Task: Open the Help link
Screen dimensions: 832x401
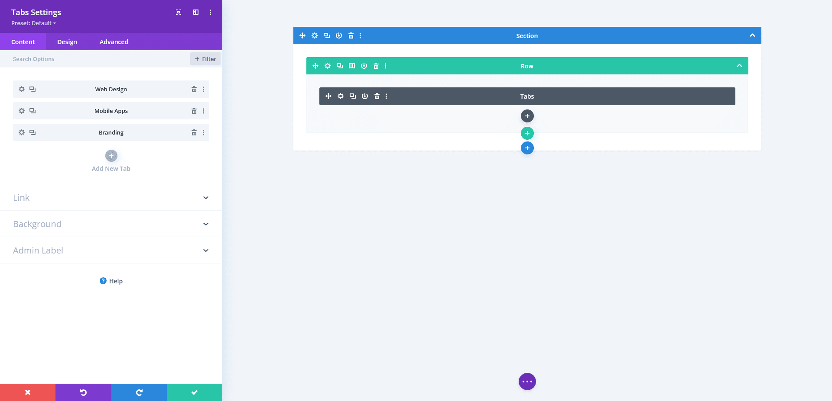Action: (111, 281)
